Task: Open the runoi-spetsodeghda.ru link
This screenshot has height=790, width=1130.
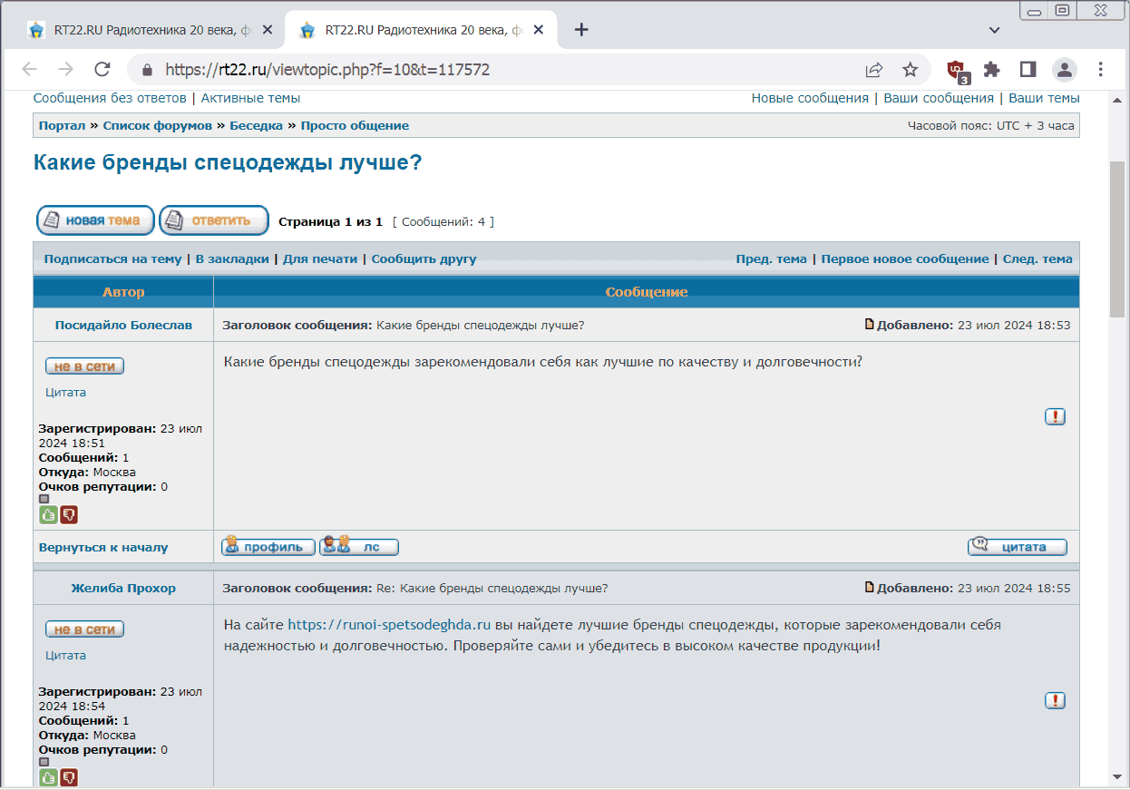Action: point(389,625)
